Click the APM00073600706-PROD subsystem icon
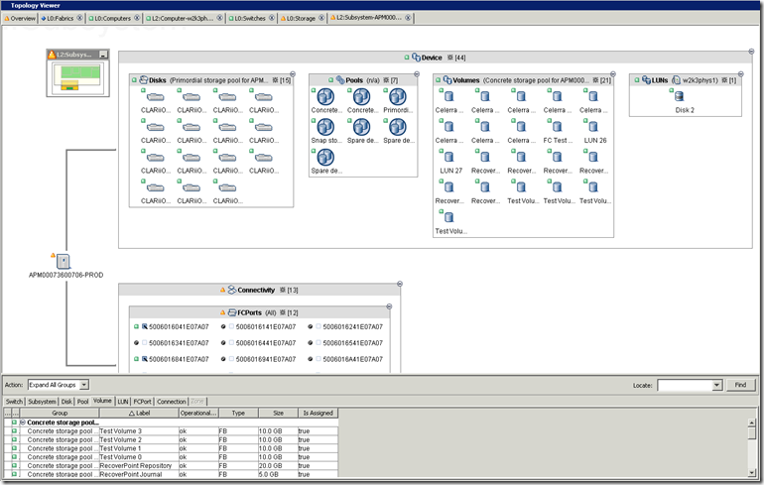This screenshot has width=764, height=485. click(63, 262)
